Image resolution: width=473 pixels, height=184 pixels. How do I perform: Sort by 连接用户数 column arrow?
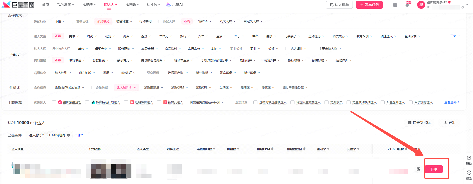(x=214, y=149)
